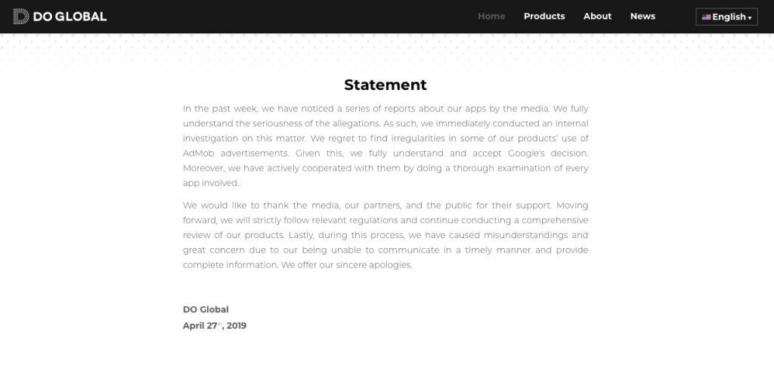Click the DO Global signature text
Viewport: 774px width, 369px height.
pyautogui.click(x=206, y=309)
